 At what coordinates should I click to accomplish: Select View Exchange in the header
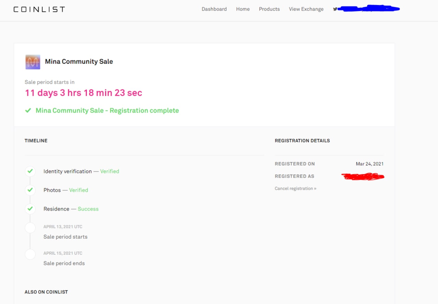pos(306,9)
